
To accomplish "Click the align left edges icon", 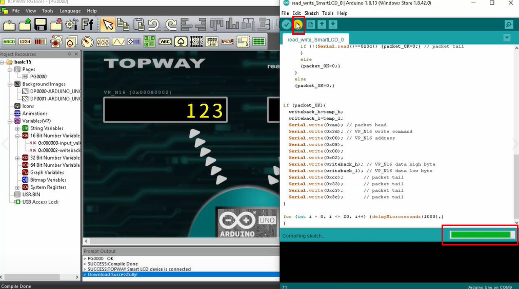I will pos(186,25).
